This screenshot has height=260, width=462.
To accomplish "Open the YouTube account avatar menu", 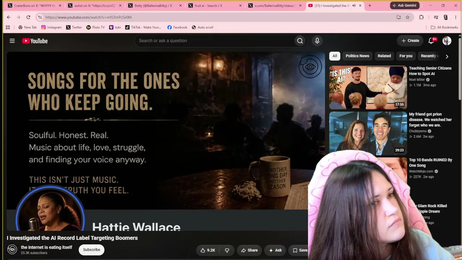I will [x=447, y=41].
